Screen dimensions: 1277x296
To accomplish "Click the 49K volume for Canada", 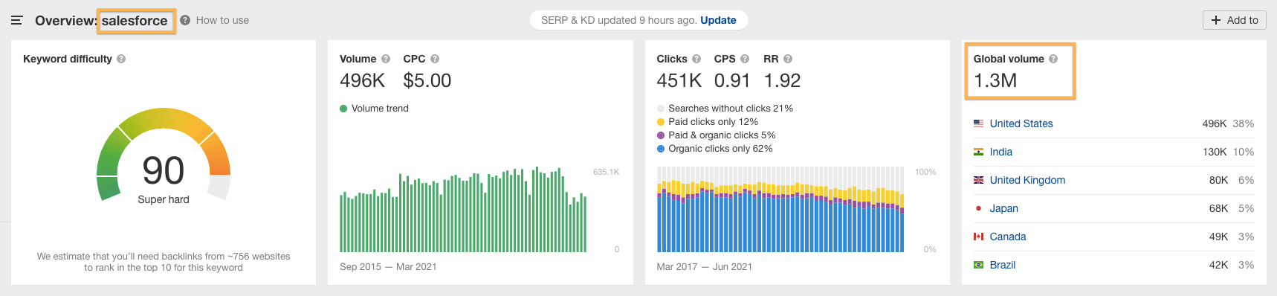I will 1218,237.
